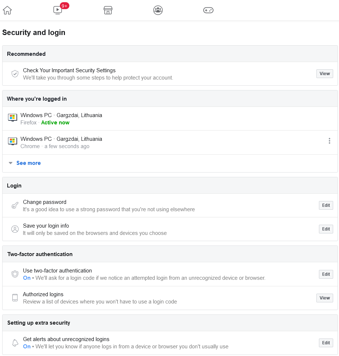Open the Watch video icon with 9+ badge
This screenshot has width=339, height=356.
point(58,10)
